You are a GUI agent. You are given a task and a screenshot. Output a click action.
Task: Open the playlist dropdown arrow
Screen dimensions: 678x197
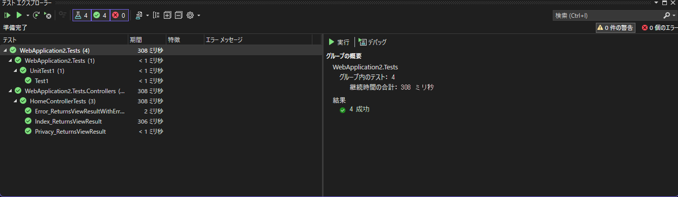click(147, 16)
